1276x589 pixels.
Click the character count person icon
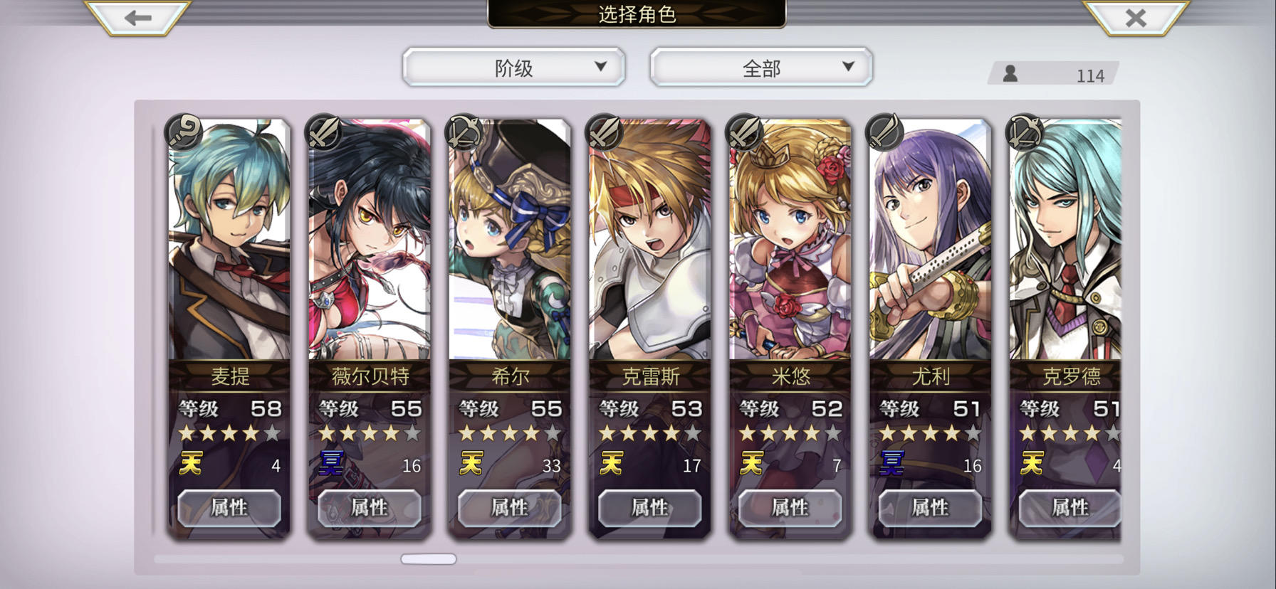click(1010, 73)
